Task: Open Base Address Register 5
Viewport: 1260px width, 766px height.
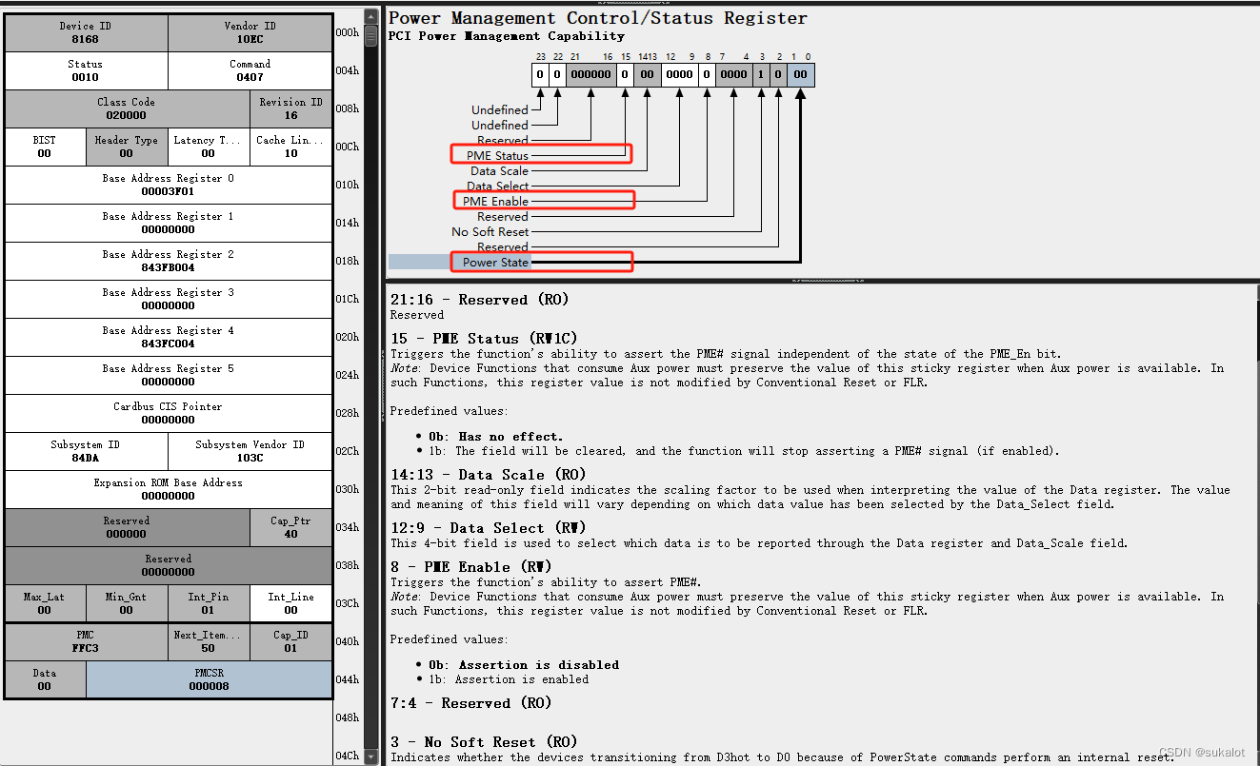Action: click(169, 376)
